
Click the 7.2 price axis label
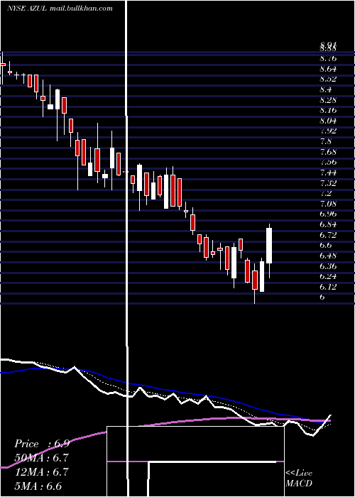click(326, 193)
